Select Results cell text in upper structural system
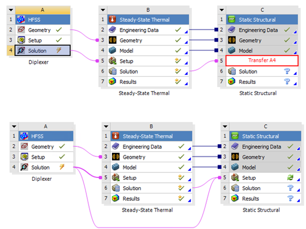306x229 pixels. (247, 82)
